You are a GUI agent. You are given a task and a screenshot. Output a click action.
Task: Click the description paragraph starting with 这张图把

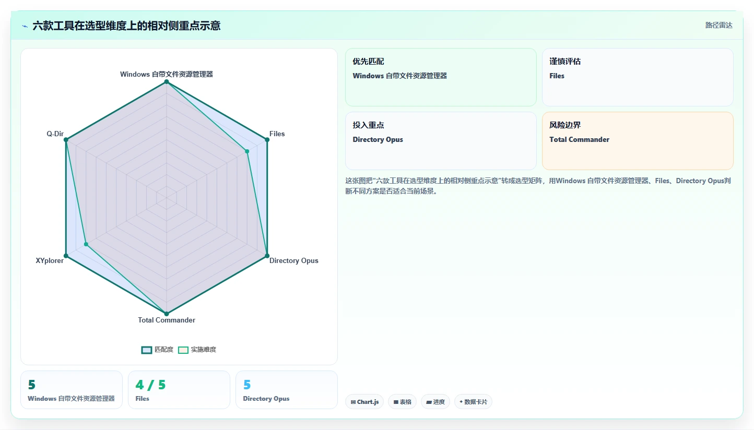[538, 186]
